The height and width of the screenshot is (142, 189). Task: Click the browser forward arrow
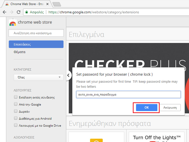click(11, 12)
